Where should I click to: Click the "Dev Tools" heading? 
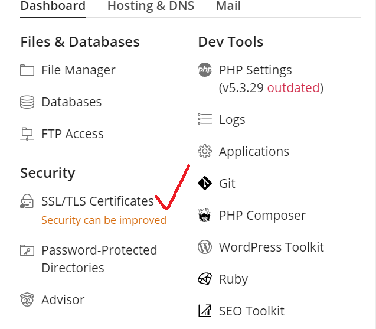tap(231, 42)
